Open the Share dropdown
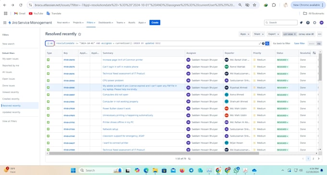The width and height of the screenshot is (327, 175). pyautogui.click(x=259, y=34)
